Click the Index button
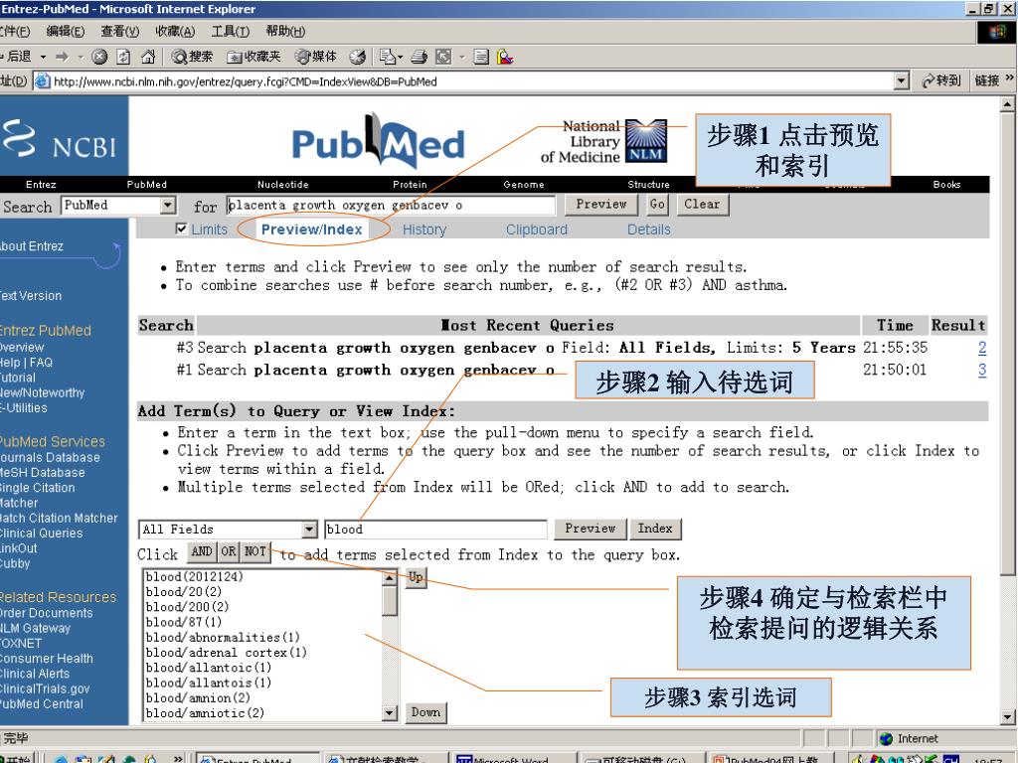The width and height of the screenshot is (1018, 763). click(654, 529)
